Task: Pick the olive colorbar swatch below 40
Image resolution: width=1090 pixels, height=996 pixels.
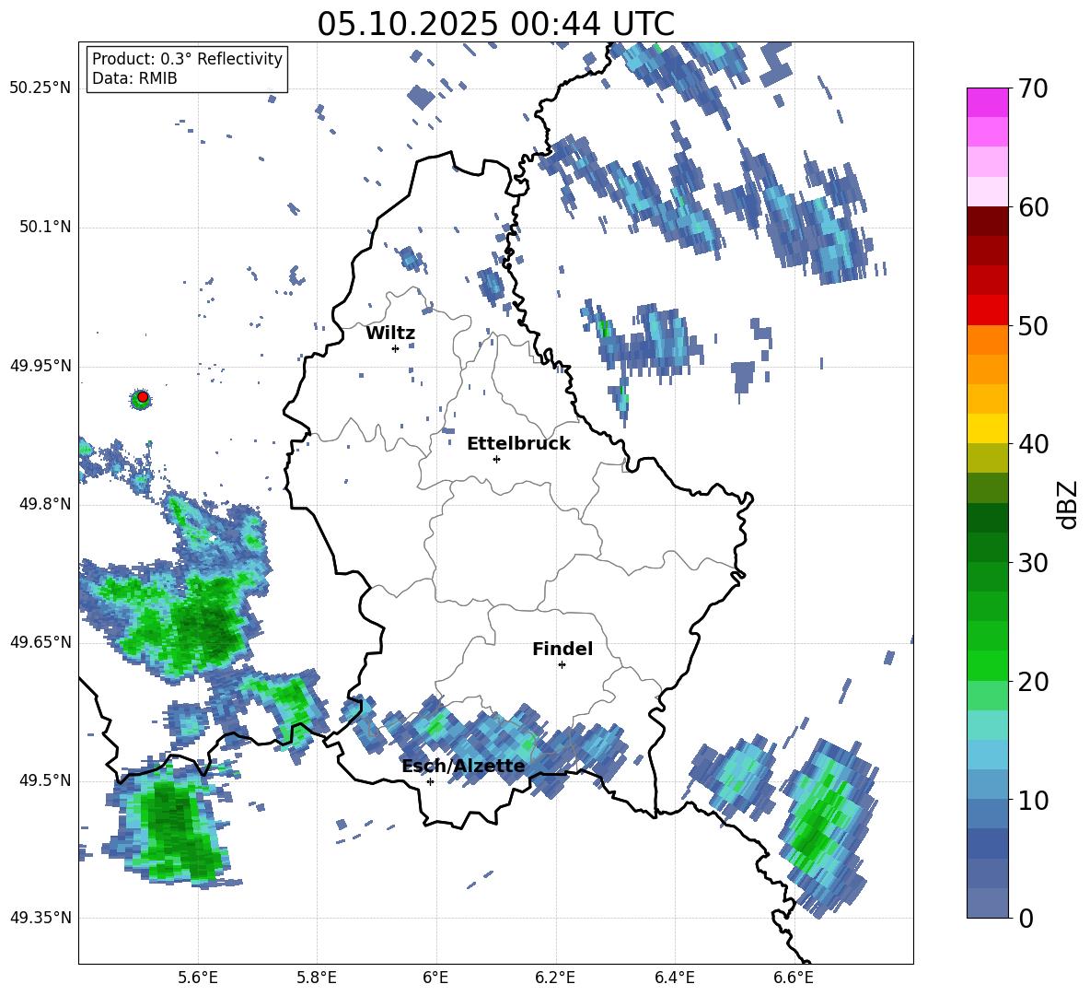Action: tap(988, 458)
